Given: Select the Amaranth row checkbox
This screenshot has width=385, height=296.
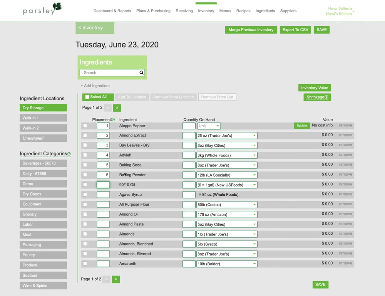Looking at the screenshot, I should pos(84,263).
